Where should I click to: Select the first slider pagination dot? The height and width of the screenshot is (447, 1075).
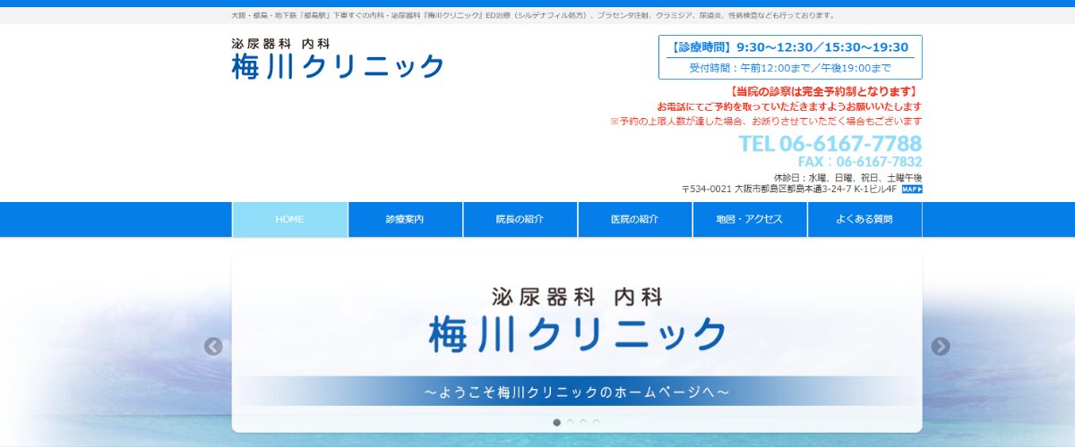(557, 422)
